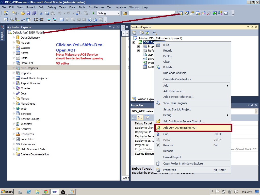Start debugging with the green play icon
The image size is (260, 195).
(93, 13)
